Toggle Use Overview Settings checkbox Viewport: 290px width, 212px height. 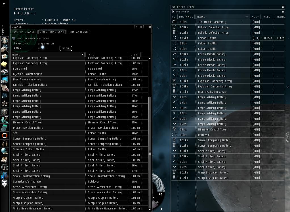(14, 38)
